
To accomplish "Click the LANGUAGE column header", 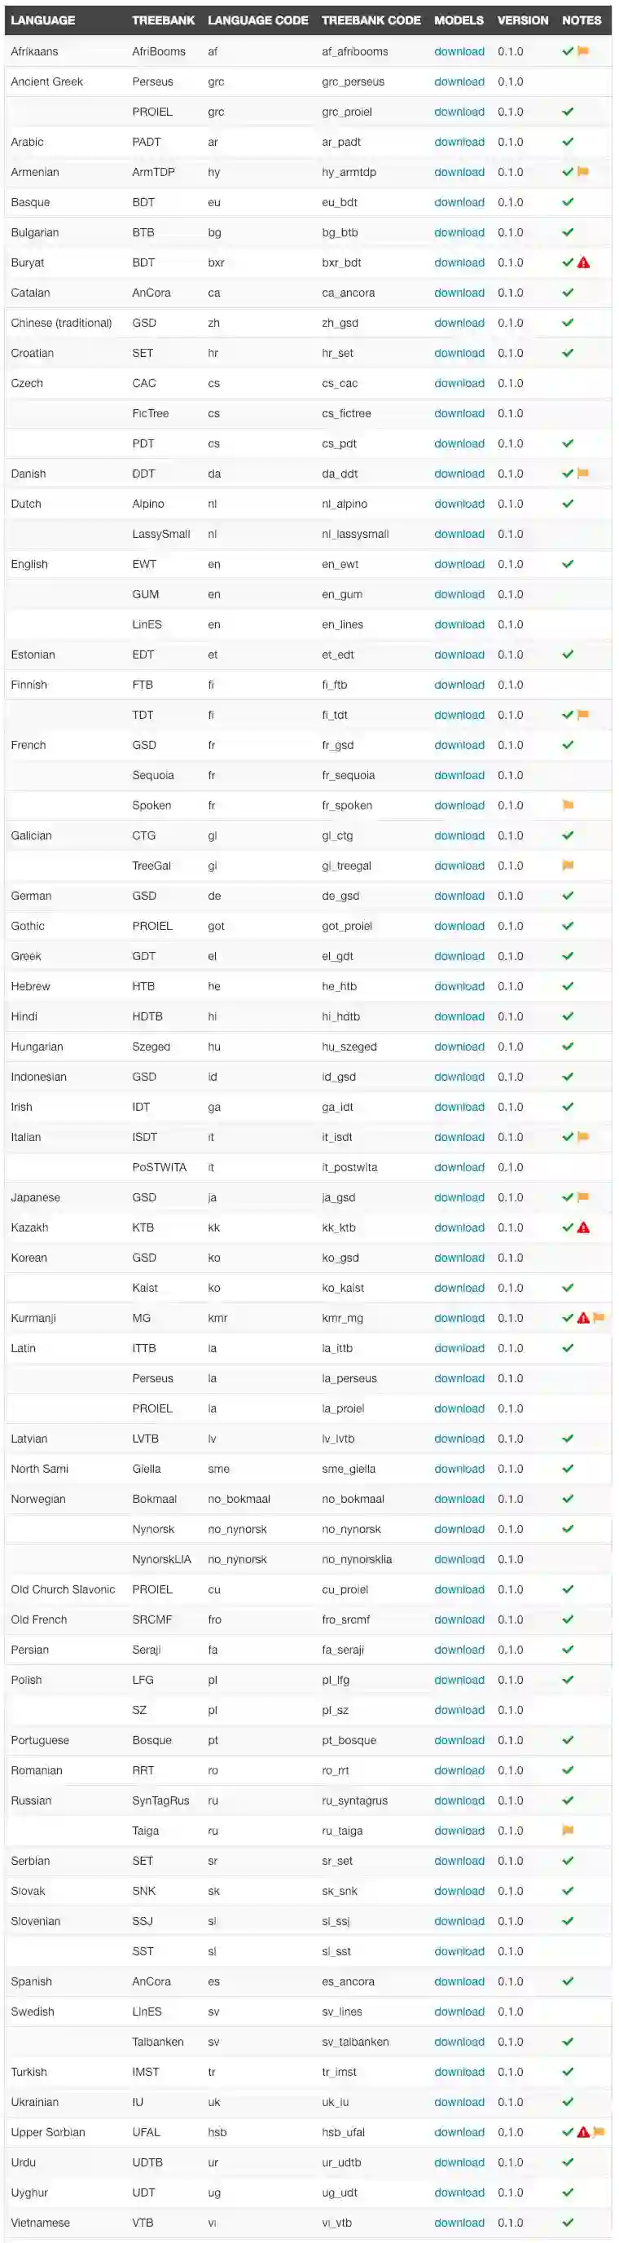I will pos(42,20).
